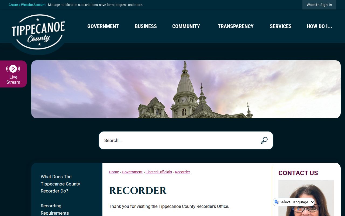Click the 'Thank you for visiting' paragraph

pyautogui.click(x=169, y=207)
